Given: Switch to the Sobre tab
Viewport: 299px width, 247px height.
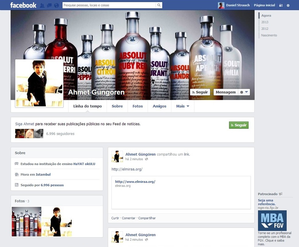Looking at the screenshot, I should 117,106.
